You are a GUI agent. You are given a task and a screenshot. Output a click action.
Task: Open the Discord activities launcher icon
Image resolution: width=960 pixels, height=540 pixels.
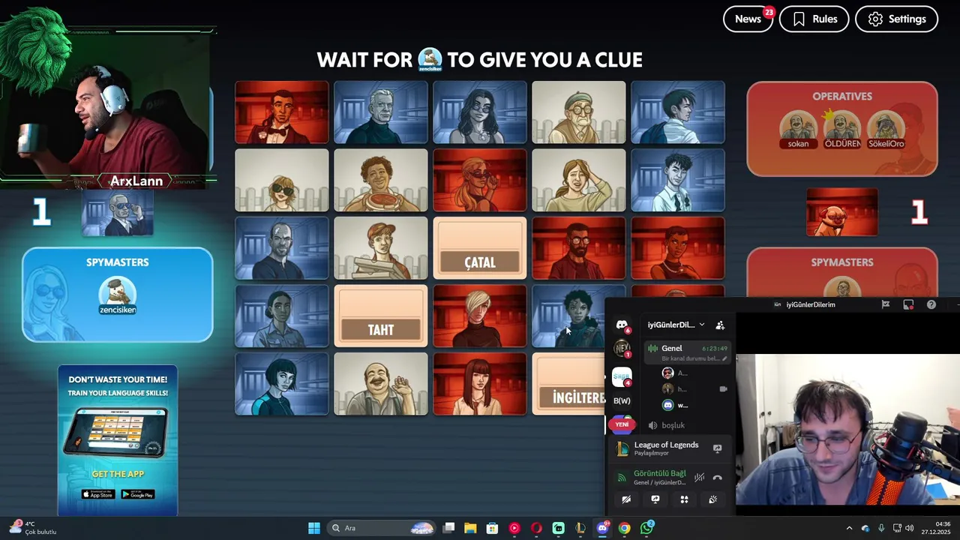point(684,499)
